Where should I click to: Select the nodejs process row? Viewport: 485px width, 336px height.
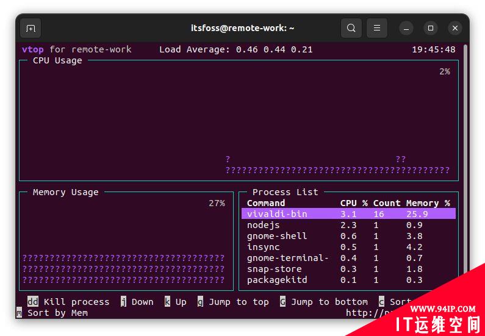(x=348, y=225)
